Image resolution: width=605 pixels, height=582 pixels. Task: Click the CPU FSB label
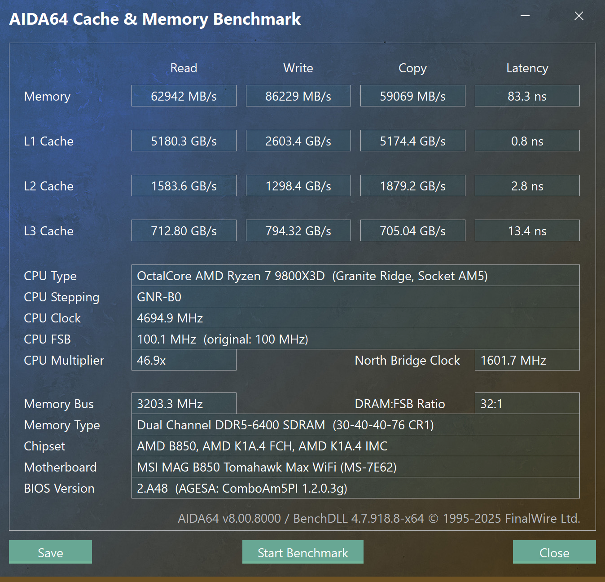tap(47, 339)
